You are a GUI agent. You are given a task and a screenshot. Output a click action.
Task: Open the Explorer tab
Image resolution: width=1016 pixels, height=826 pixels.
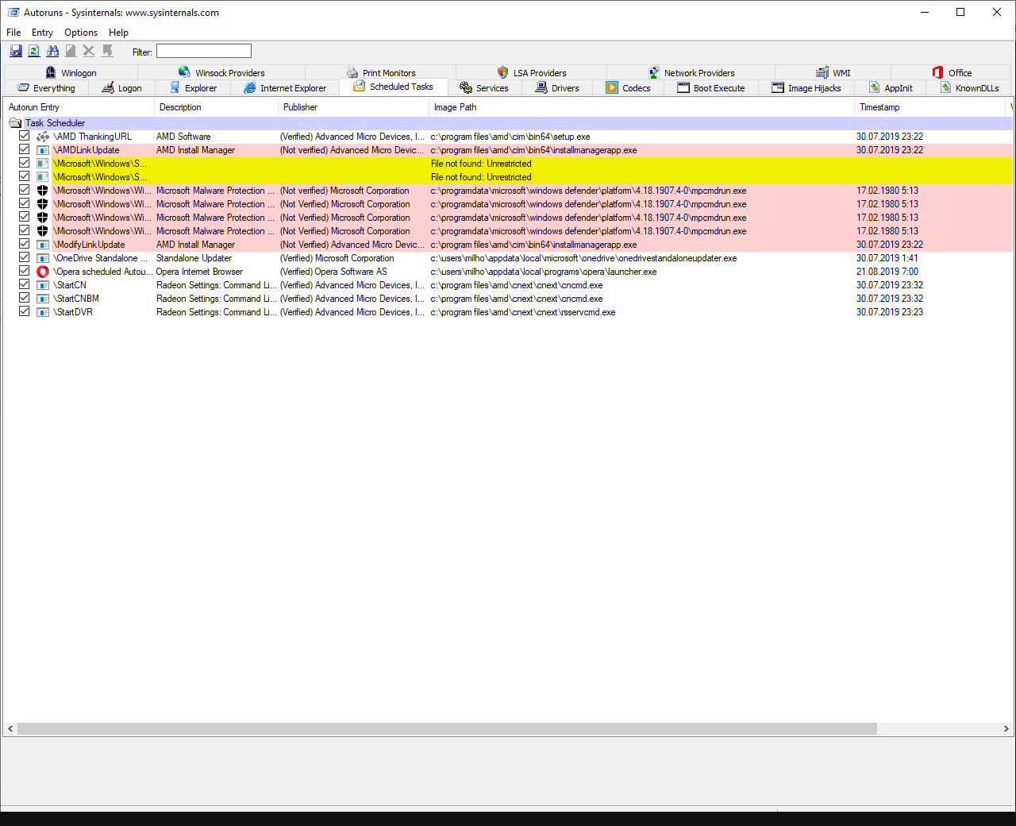tap(193, 88)
